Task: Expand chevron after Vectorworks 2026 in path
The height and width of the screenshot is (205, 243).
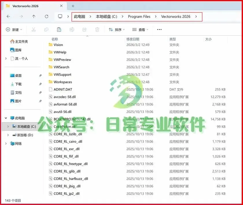Action: 196,17
